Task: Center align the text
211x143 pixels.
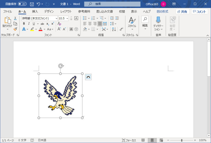Action: pyautogui.click(x=90, y=24)
